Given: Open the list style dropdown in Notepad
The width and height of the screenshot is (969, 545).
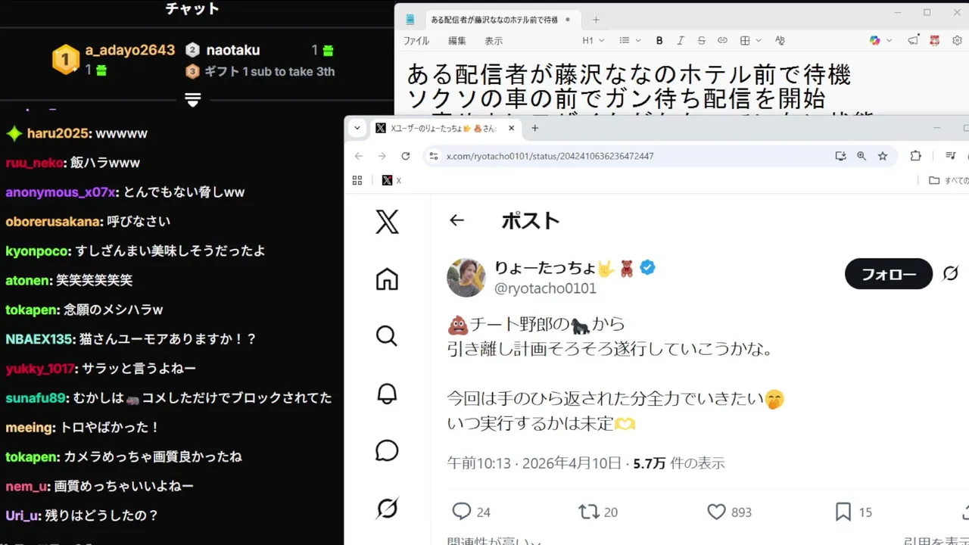Looking at the screenshot, I should (x=630, y=41).
